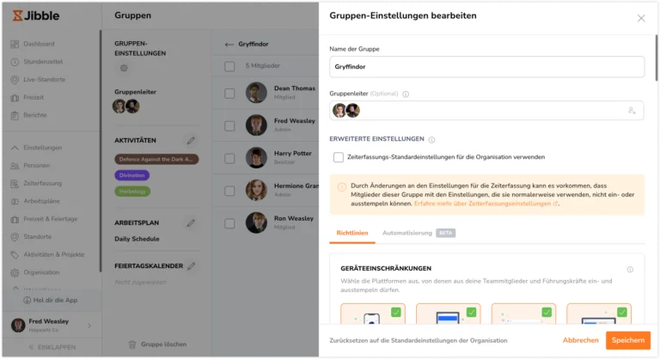Open Zeiterfassung settings icon
Screen dimensions: 660x359
[x=15, y=184]
